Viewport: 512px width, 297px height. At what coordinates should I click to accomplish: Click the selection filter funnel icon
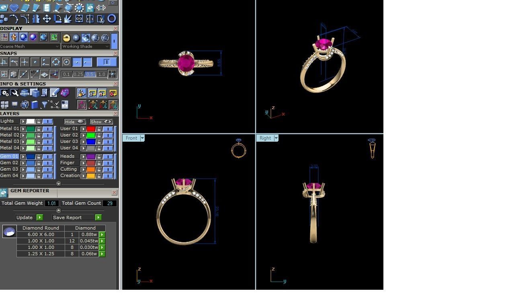pyautogui.click(x=45, y=105)
